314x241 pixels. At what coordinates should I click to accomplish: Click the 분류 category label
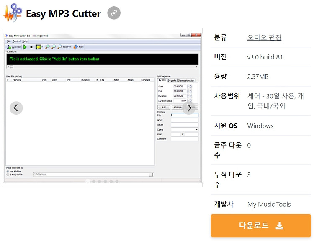220,37
